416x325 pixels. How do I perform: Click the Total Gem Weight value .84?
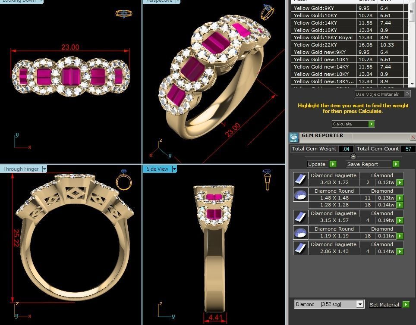click(346, 149)
